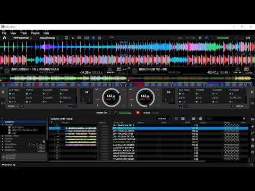This screenshot has width=255, height=191.
Task: Open the Master Out dropdown
Action: [104, 112]
